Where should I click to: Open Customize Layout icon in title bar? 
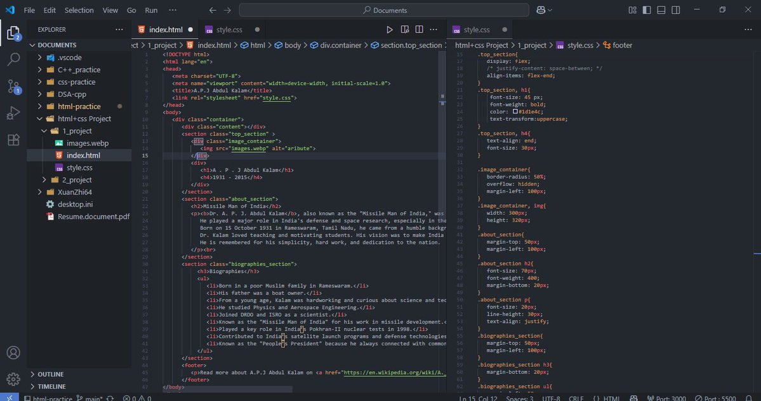pos(632,10)
